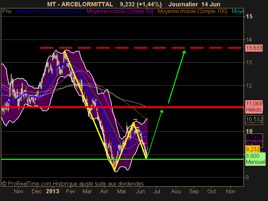Click the 10,532 price label
268x201 pixels.
[254, 119]
